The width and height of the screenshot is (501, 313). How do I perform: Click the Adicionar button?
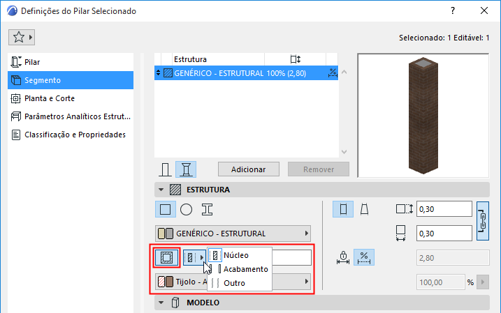[249, 169]
